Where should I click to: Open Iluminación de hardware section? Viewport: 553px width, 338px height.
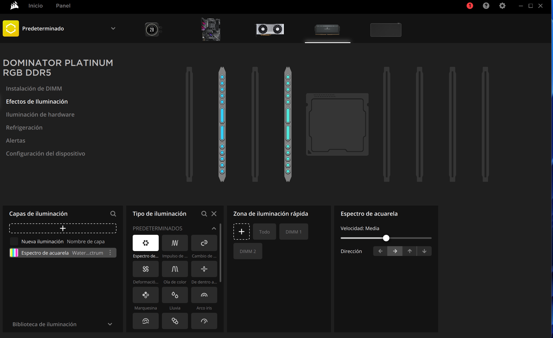[x=40, y=115]
